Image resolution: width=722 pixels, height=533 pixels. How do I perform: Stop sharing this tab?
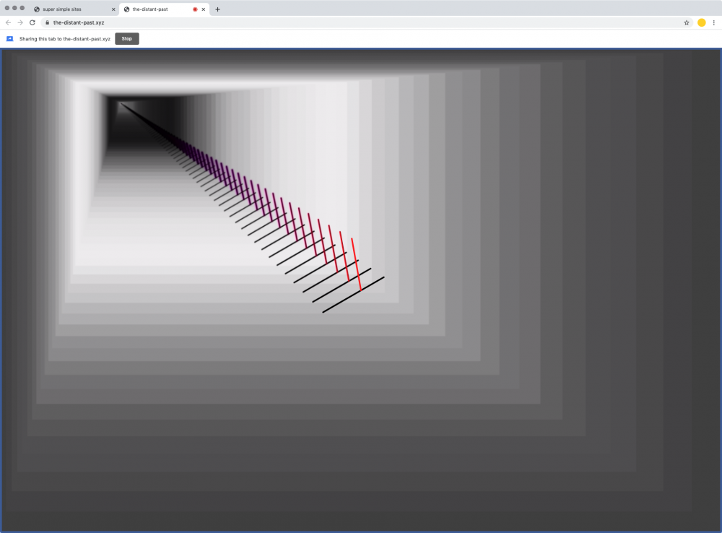127,39
